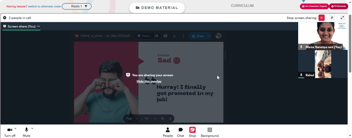Click the magnifier zoom reset icon
352x138 pixels.
(163, 119)
